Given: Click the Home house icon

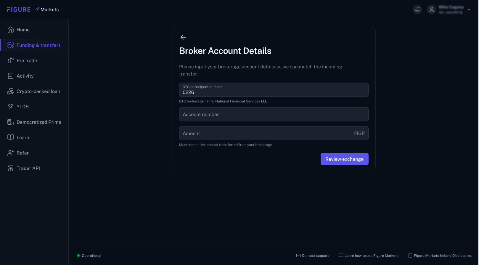Looking at the screenshot, I should [11, 30].
